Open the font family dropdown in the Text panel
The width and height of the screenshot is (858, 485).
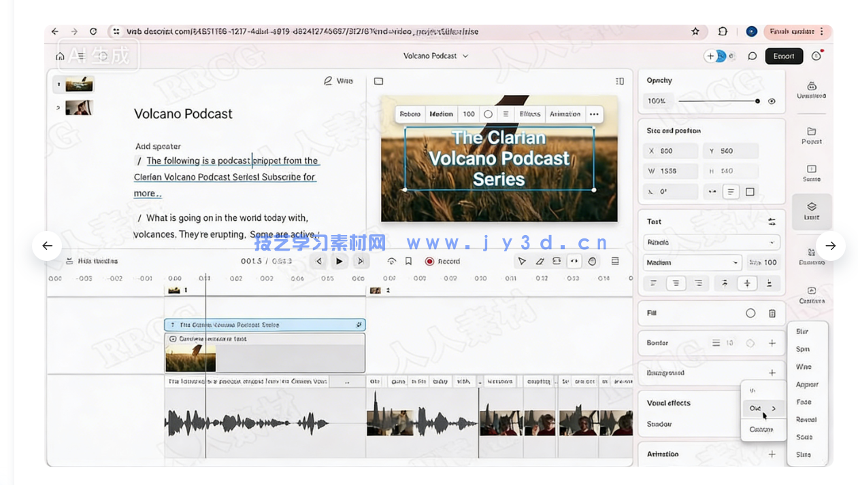(711, 242)
